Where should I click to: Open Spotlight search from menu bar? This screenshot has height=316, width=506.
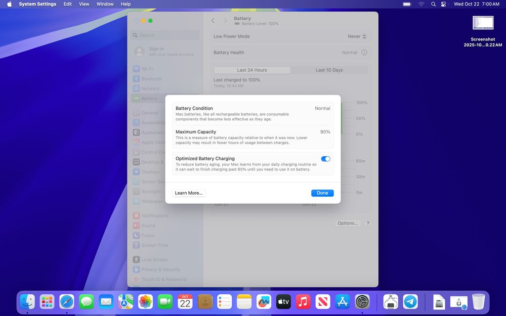433,4
